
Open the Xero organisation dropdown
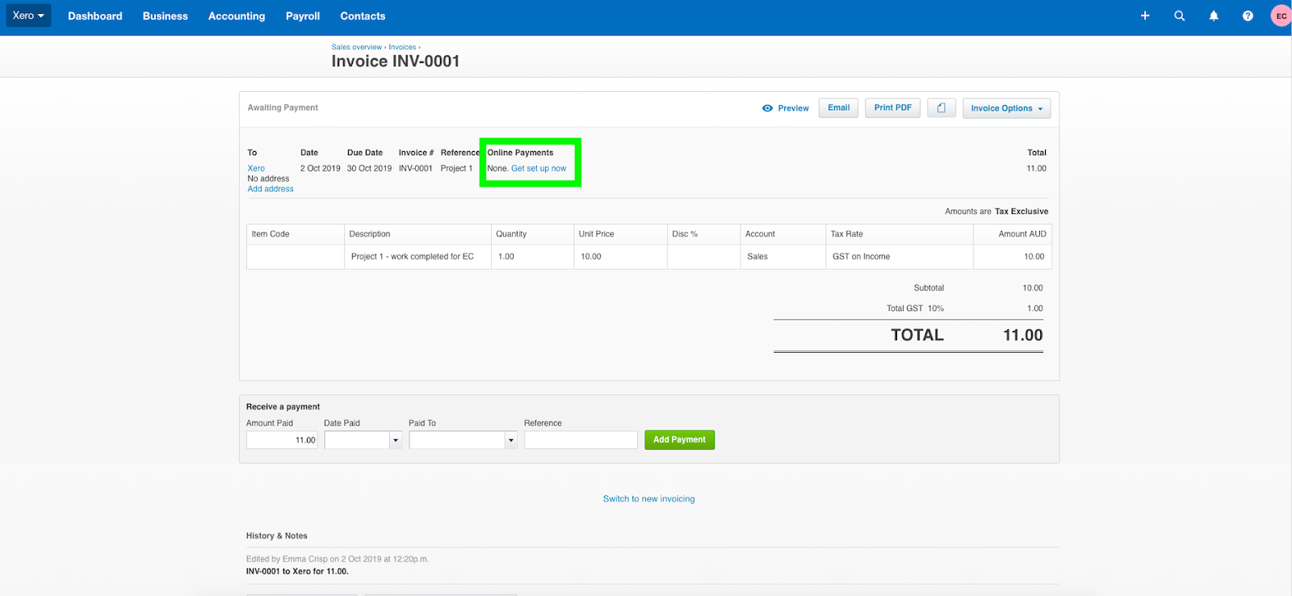[x=28, y=15]
